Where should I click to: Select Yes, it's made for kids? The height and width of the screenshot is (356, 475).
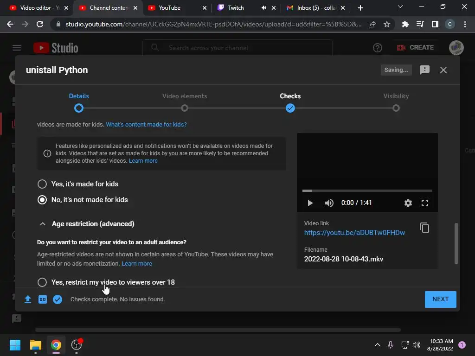click(78, 184)
